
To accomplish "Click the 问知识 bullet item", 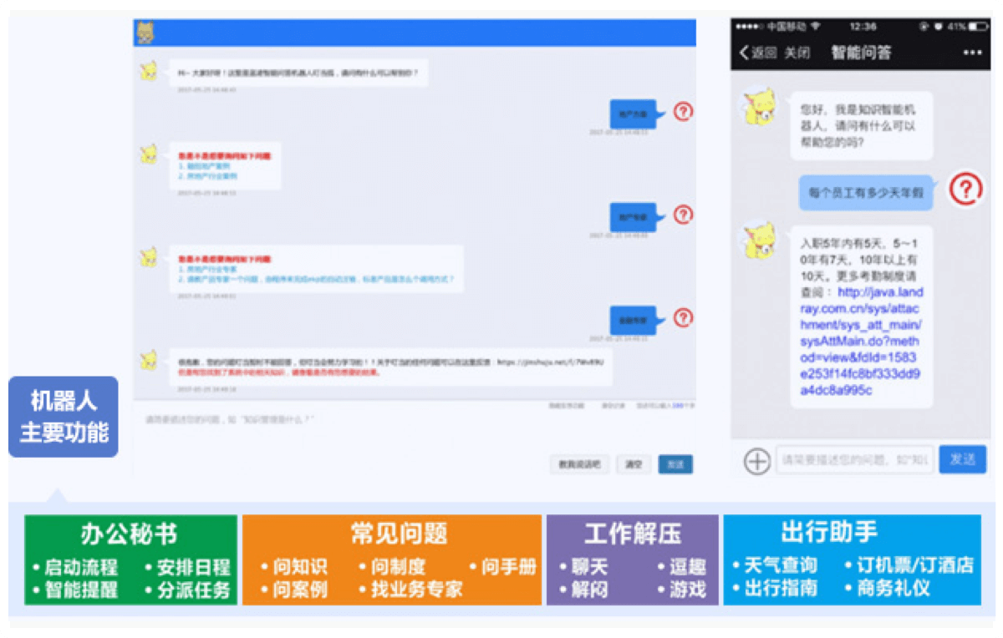I will 295,567.
